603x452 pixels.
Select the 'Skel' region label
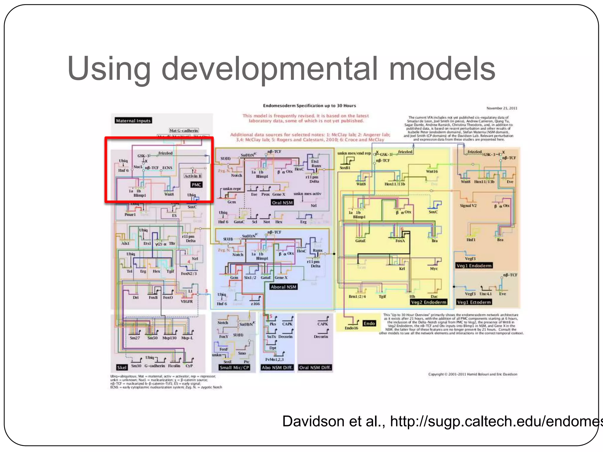pos(122,368)
